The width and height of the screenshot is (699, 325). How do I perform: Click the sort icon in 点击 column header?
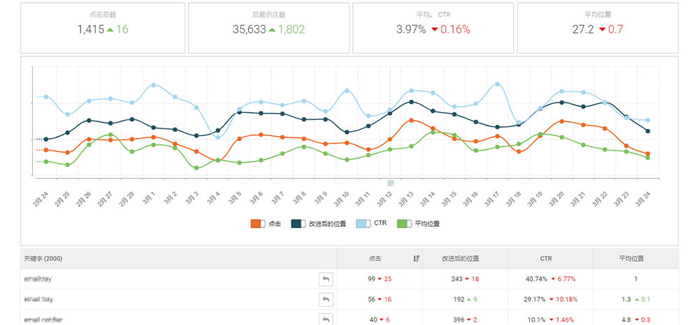[417, 258]
